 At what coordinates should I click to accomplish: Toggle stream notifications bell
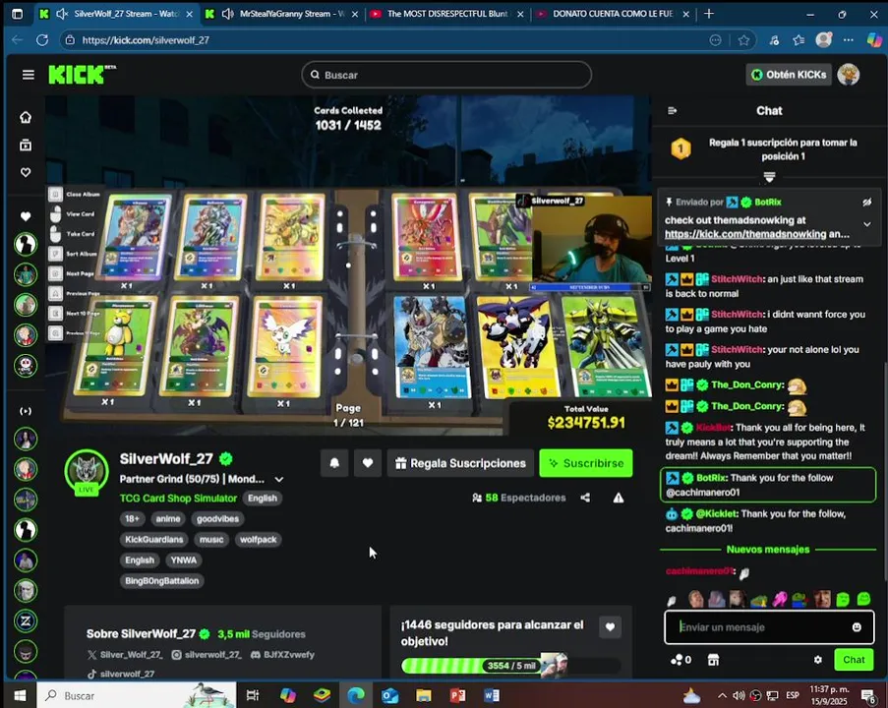(x=334, y=463)
